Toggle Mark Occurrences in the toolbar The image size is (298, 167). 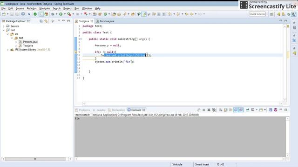click(144, 14)
